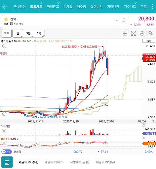156x169 pixels.
Task: Select 내맘대로(국내) bottom tab
Action: coord(28,162)
